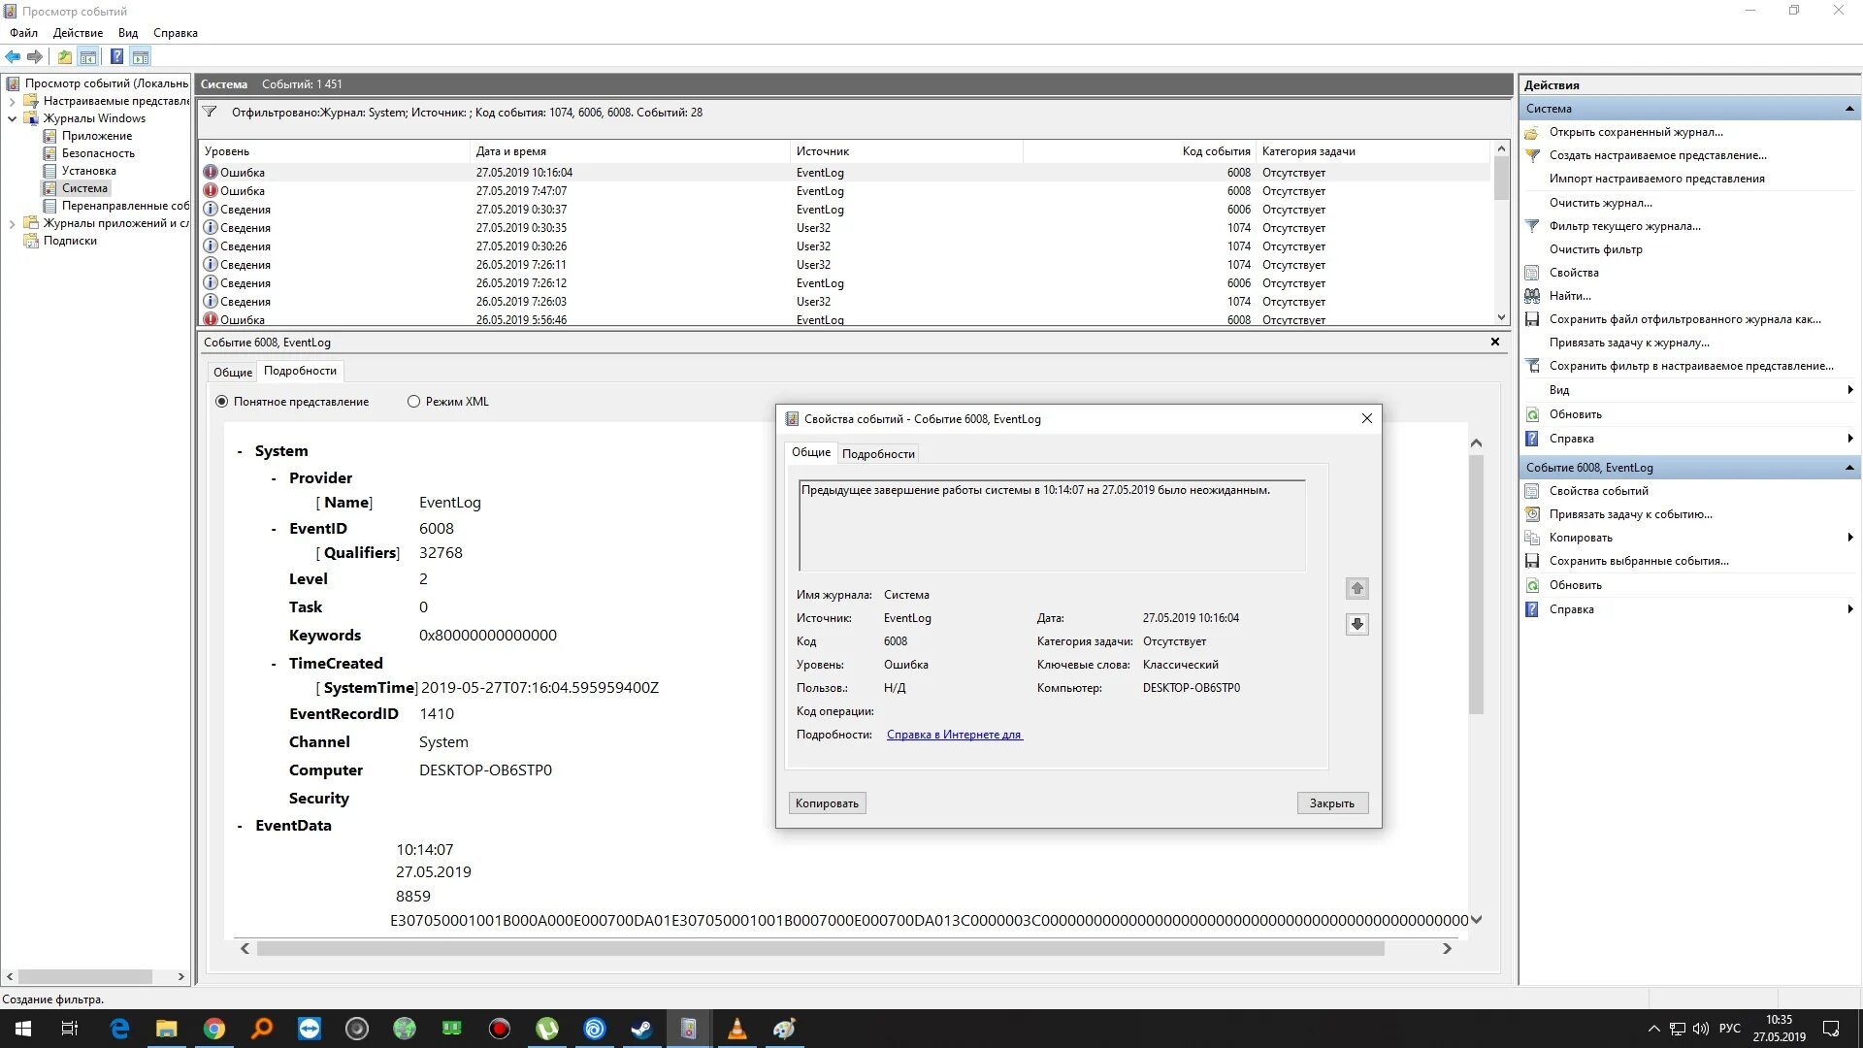Click the up arrow in the event properties dialog
1863x1048 pixels.
(x=1356, y=588)
